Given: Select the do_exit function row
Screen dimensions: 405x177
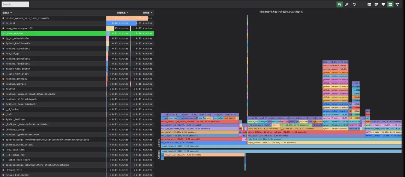Looking at the screenshot, I should point(77,23).
